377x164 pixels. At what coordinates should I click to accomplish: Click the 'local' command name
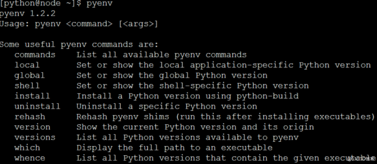[x=27, y=65]
